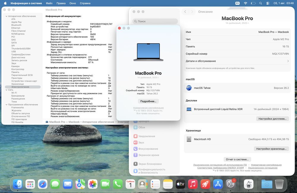
Task: Open Calendar from the dock
Action: 130,184
